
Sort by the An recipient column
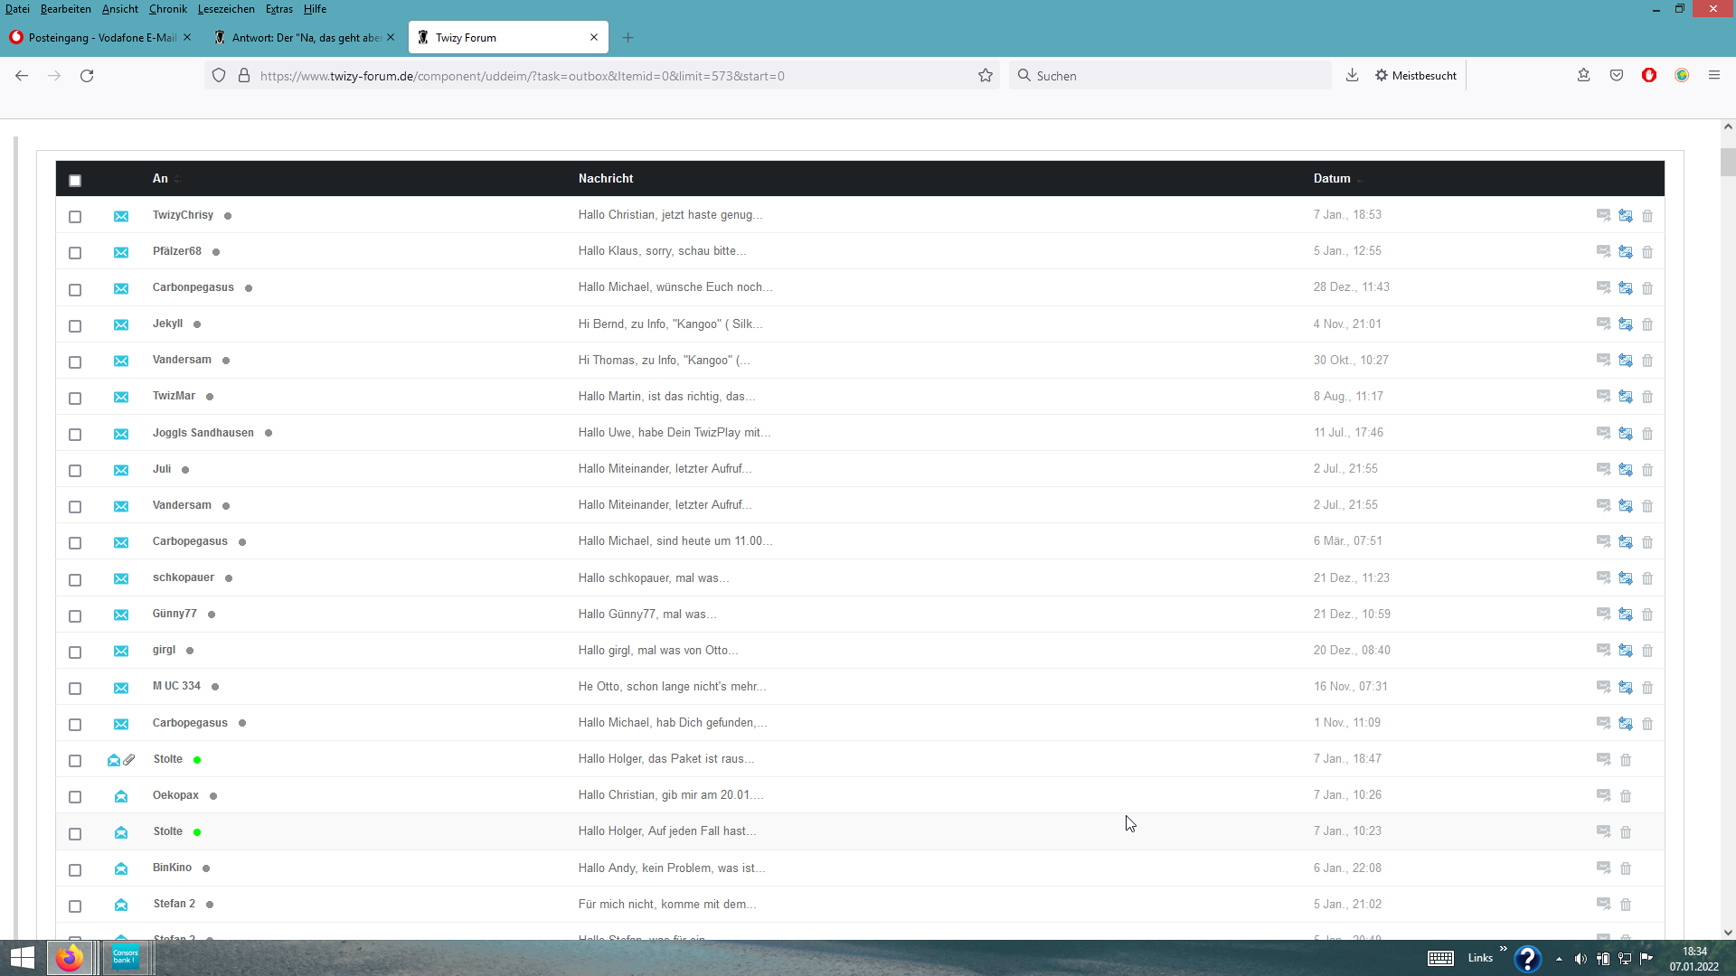(160, 179)
